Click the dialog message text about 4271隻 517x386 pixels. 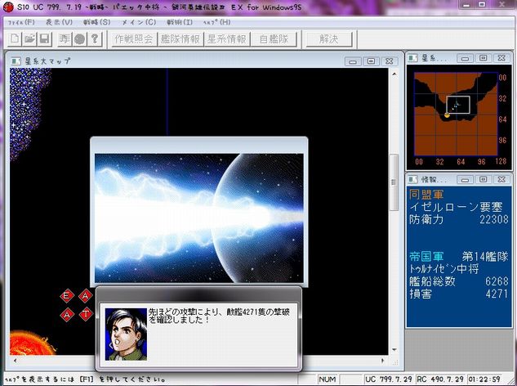coord(219,316)
